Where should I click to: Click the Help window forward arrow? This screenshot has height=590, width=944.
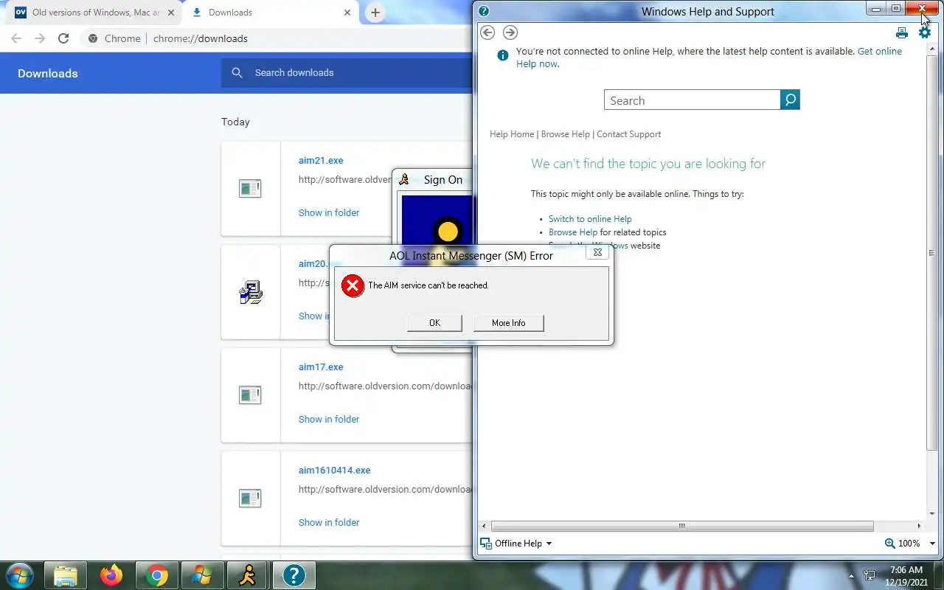coord(510,32)
